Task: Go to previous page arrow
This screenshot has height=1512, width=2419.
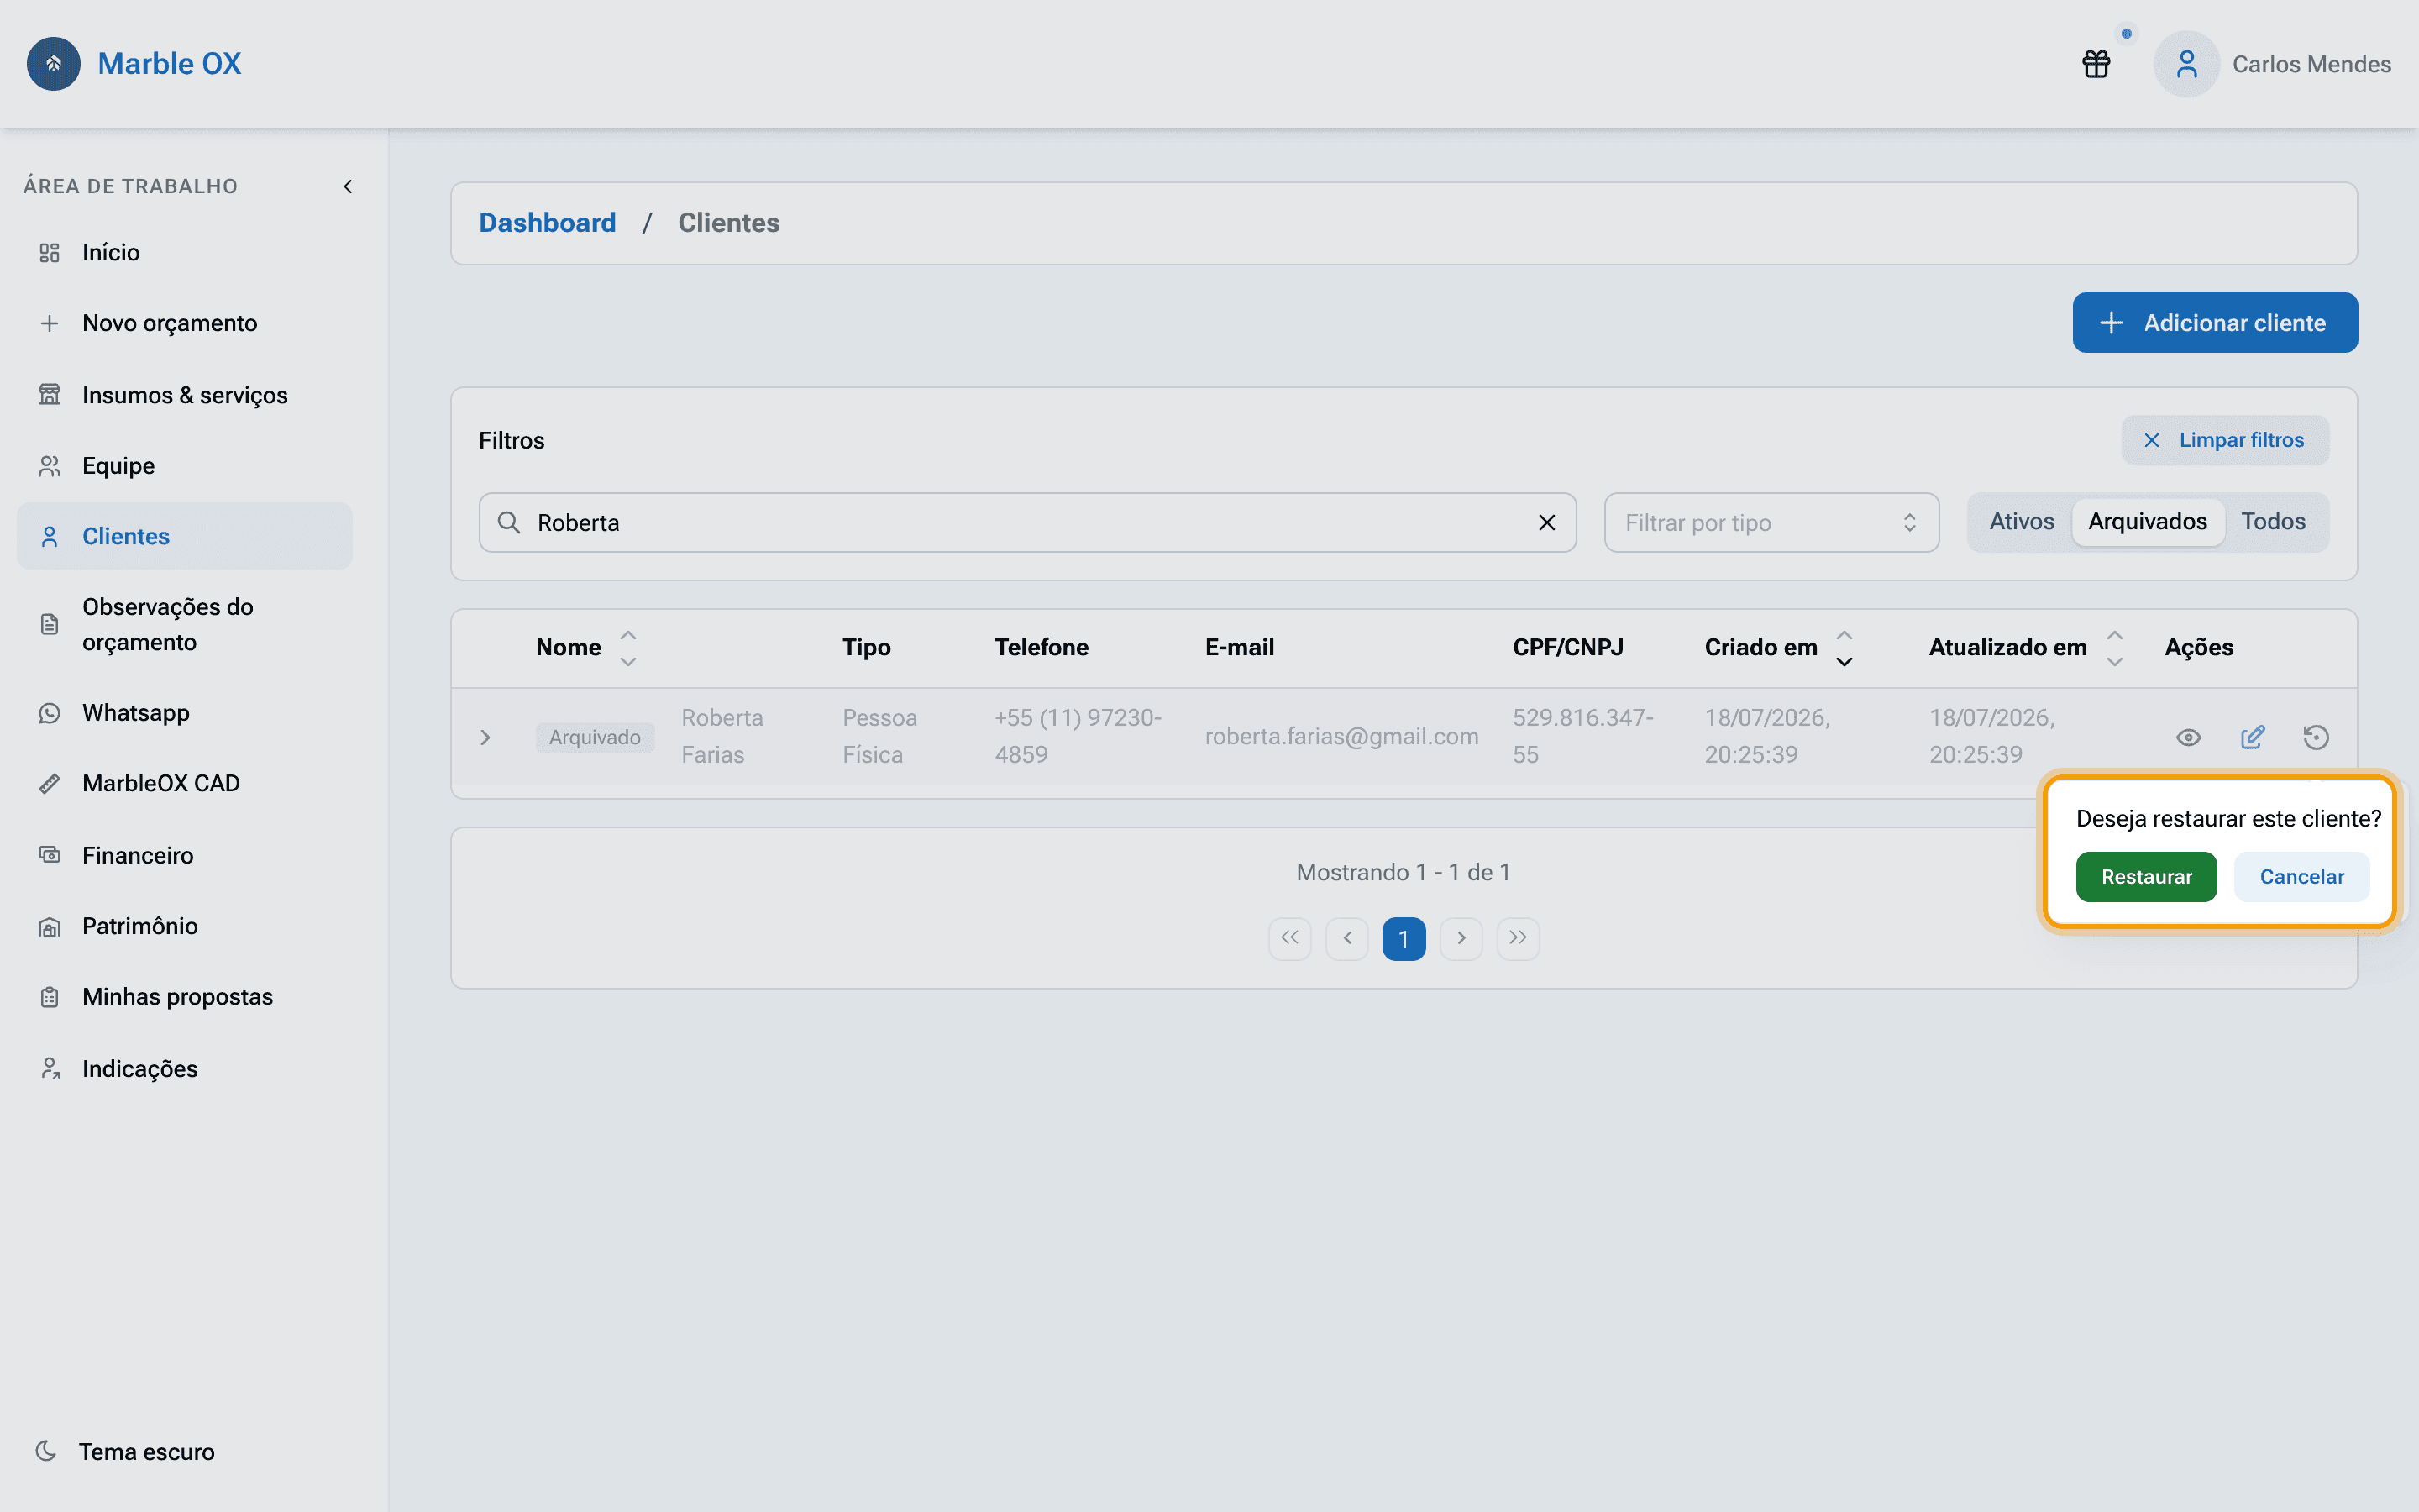Action: pyautogui.click(x=1346, y=938)
